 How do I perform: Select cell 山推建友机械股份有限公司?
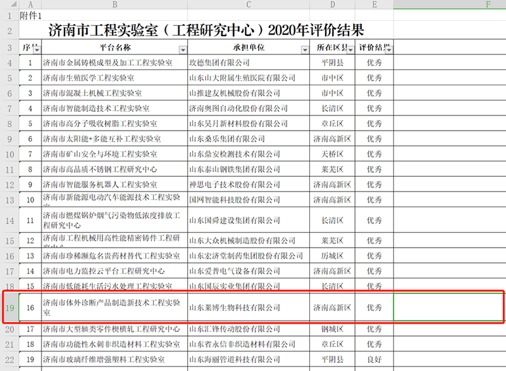click(x=249, y=93)
